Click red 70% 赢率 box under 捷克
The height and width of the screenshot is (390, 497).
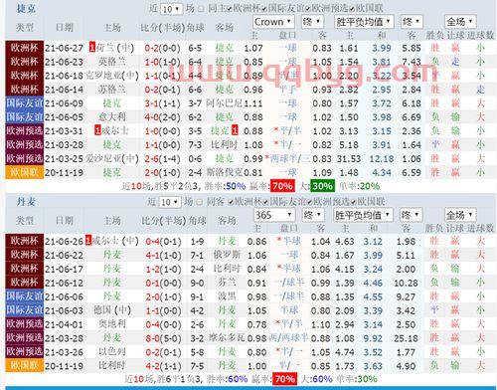coord(282,186)
